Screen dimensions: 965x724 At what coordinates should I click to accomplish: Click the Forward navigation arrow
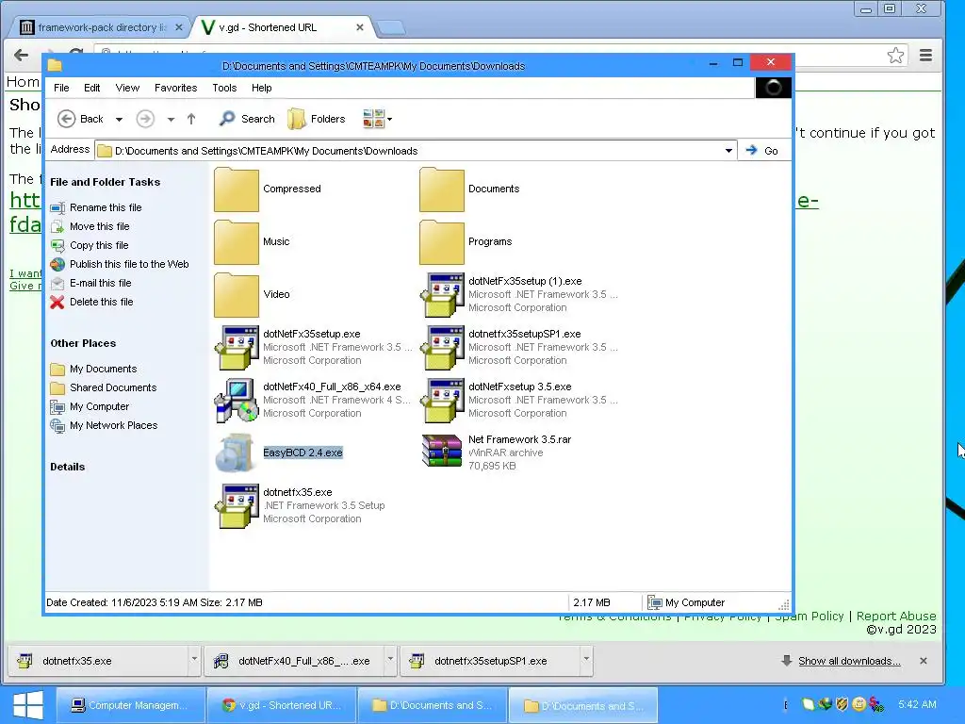point(145,119)
